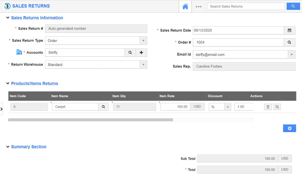Click the horizontal scrollbar under items table
This screenshot has height=192, width=302.
coord(91,120)
